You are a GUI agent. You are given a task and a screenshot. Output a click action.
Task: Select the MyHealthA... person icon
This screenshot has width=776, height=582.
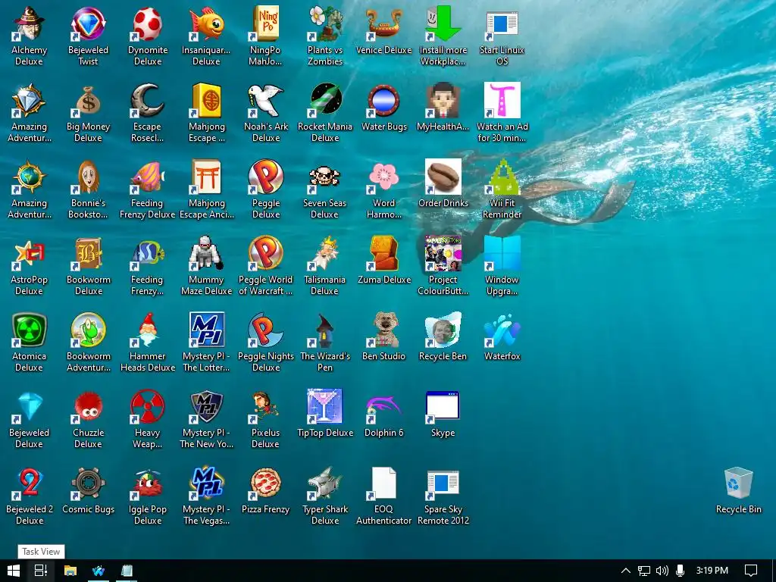(x=443, y=101)
